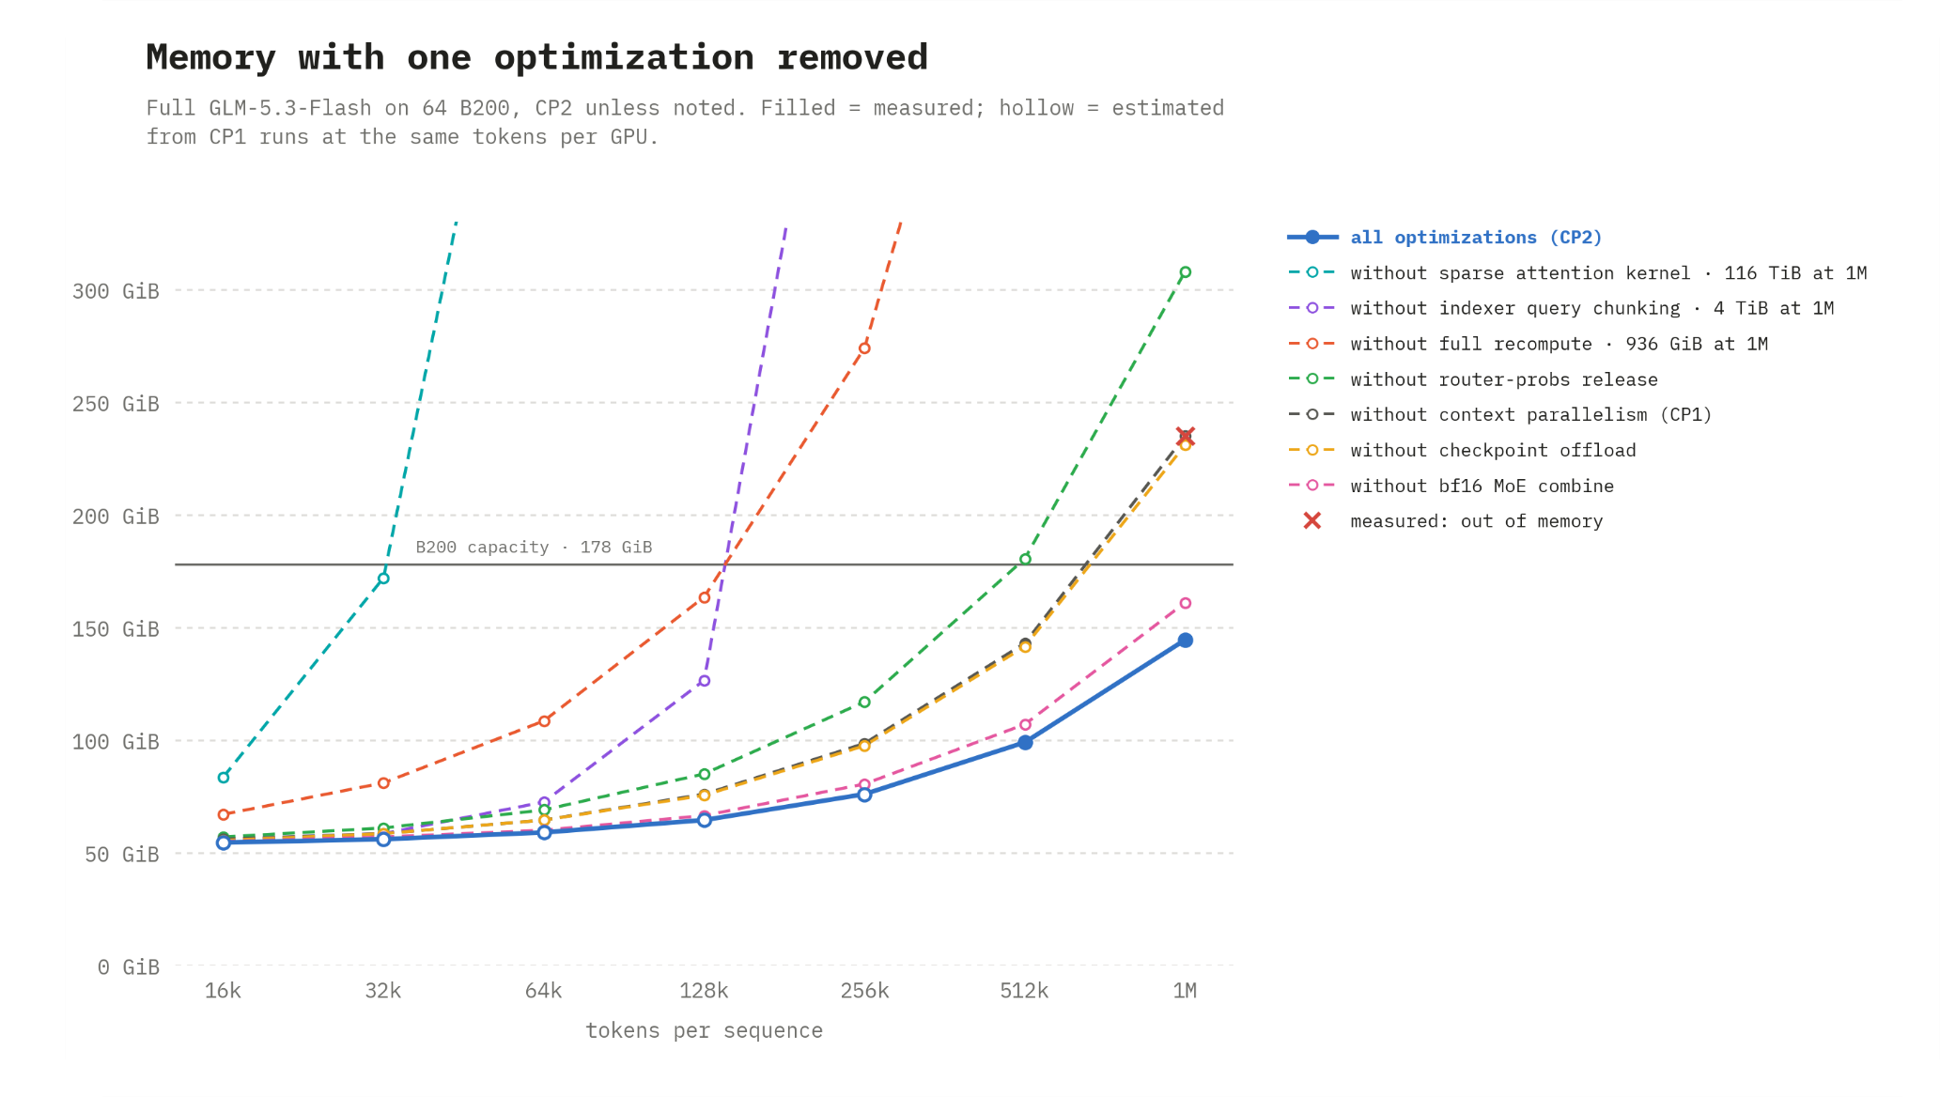Click the teal data point at 32k near capacity line

(383, 579)
